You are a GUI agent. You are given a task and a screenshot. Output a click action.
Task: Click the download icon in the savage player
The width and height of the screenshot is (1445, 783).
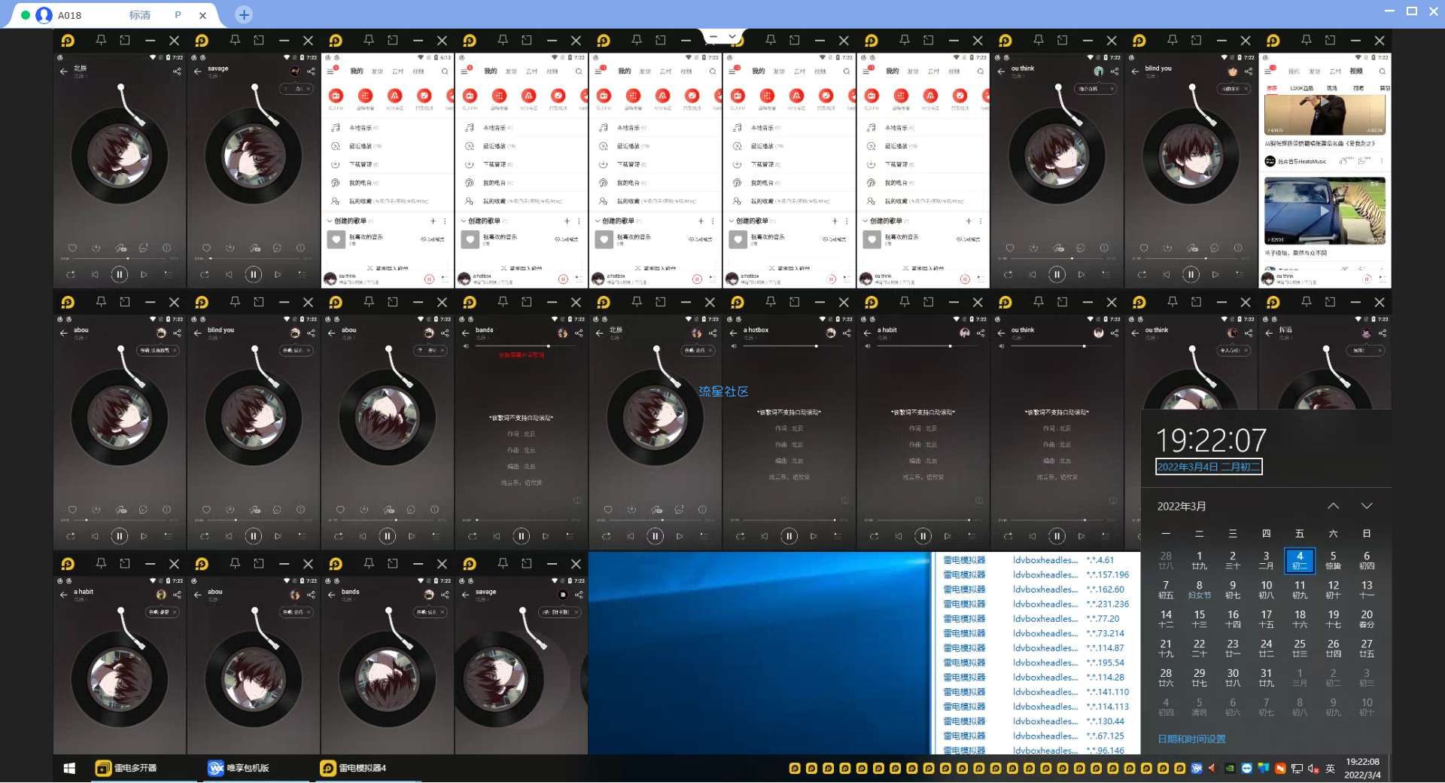tap(230, 248)
